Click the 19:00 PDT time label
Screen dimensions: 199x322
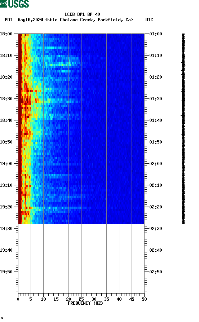(x=6, y=164)
